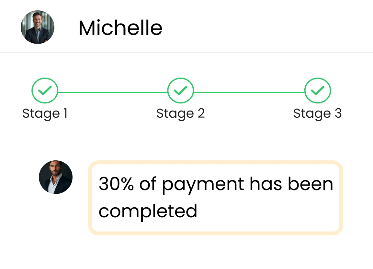Click the sender avatar beside the payment message
The image size is (373, 269).
(x=56, y=177)
